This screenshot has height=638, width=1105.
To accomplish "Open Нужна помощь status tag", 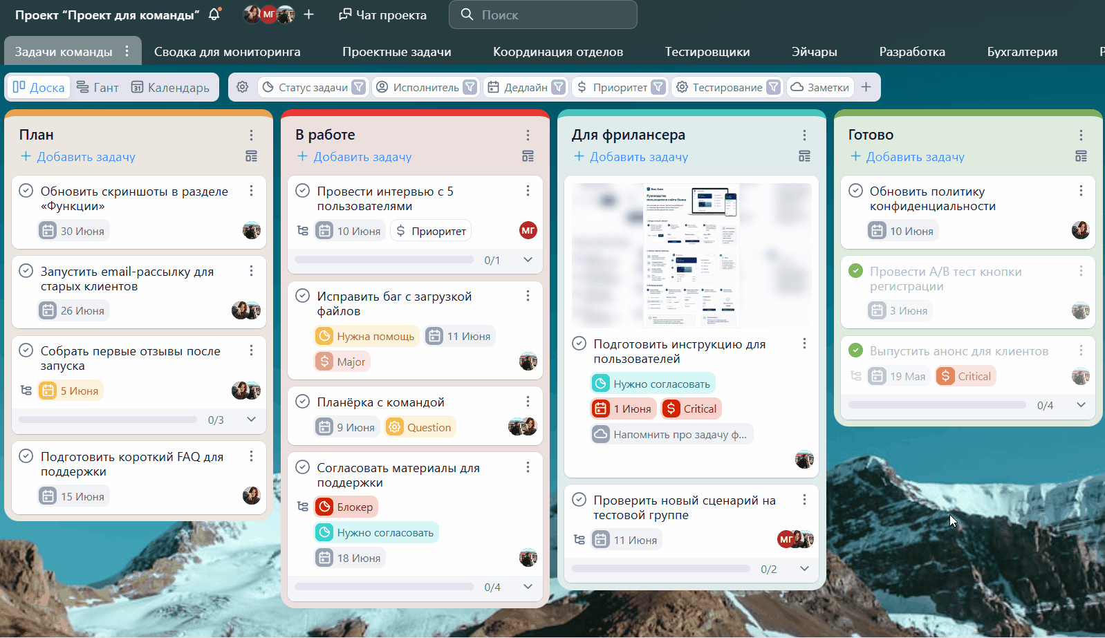I will [366, 336].
